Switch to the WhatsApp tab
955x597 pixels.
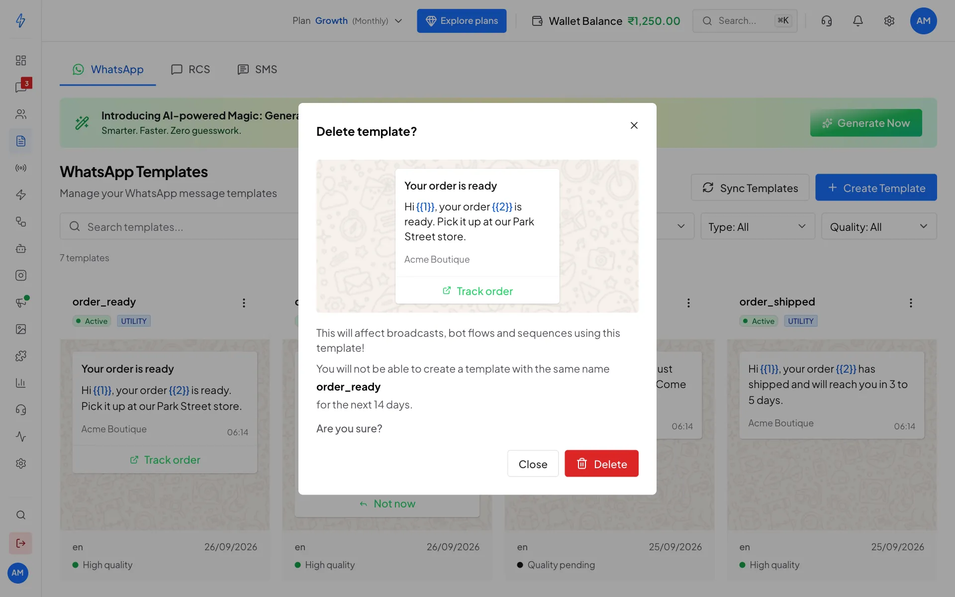[x=108, y=69]
